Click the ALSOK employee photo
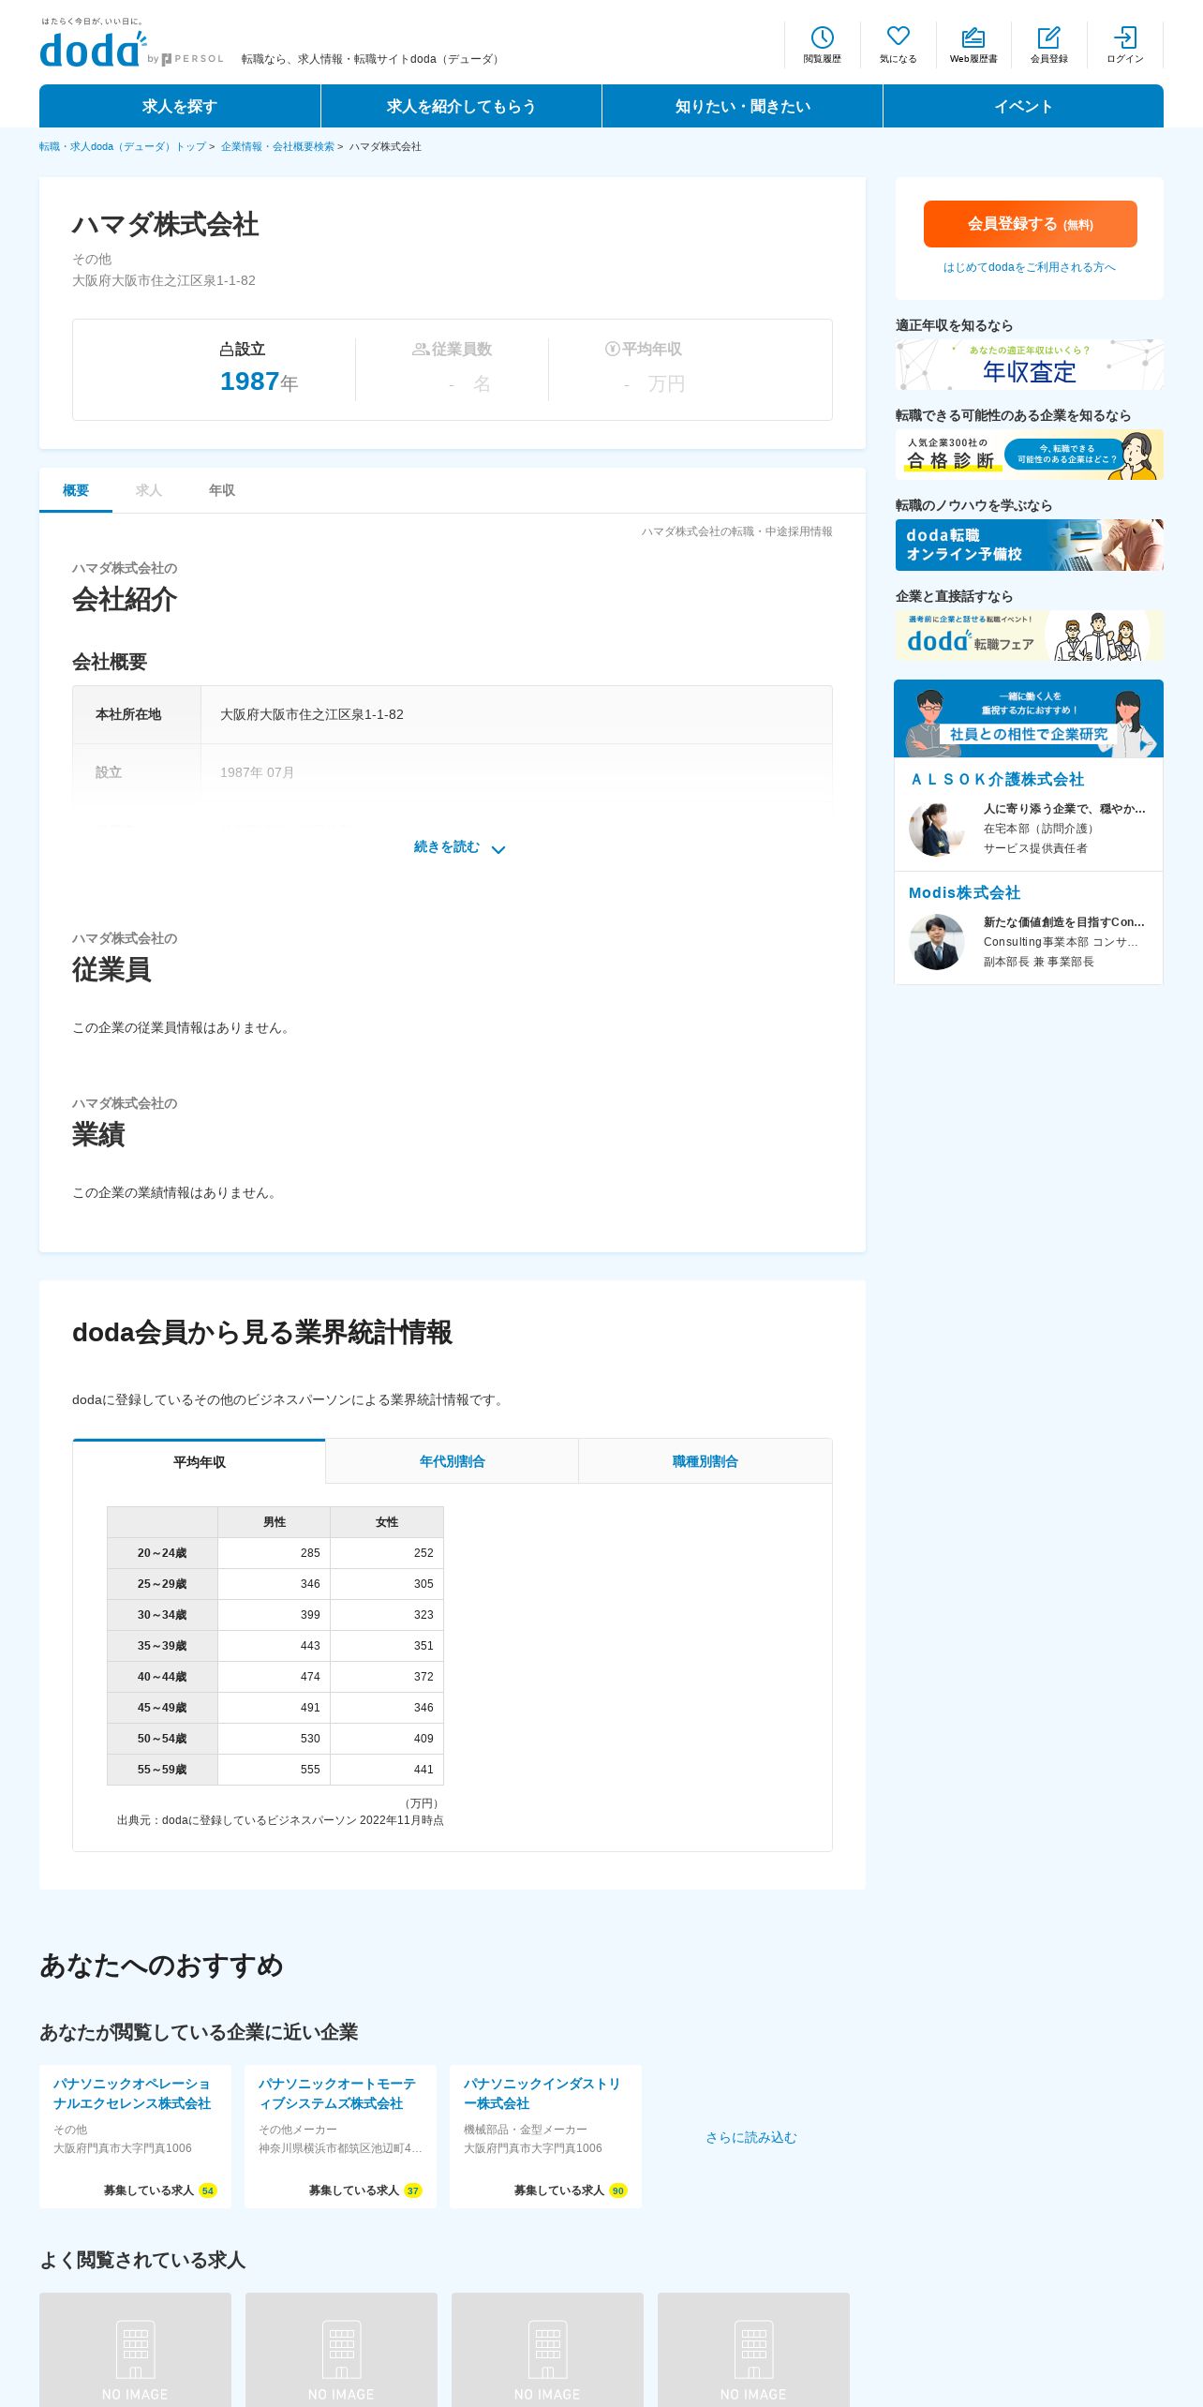Image resolution: width=1203 pixels, height=2407 pixels. [936, 829]
